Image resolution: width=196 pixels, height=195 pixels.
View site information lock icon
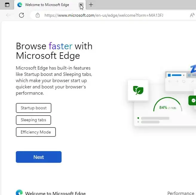38,15
